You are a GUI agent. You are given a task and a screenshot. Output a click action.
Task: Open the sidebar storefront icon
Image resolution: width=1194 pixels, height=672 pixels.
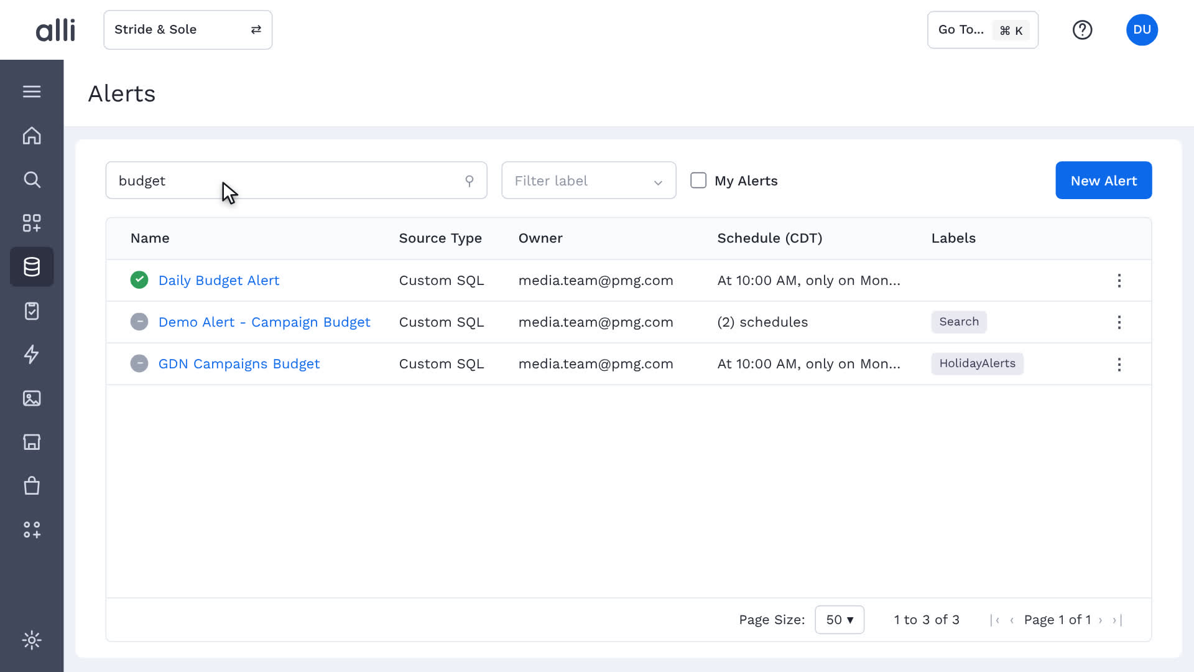tap(32, 442)
